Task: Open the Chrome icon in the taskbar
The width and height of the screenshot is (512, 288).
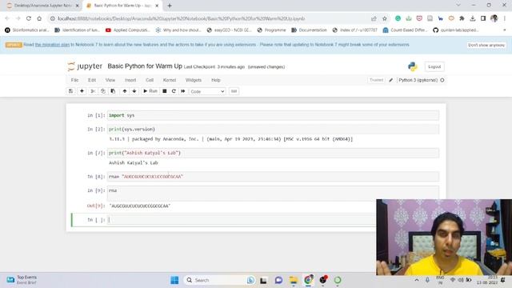Action: pos(308,280)
